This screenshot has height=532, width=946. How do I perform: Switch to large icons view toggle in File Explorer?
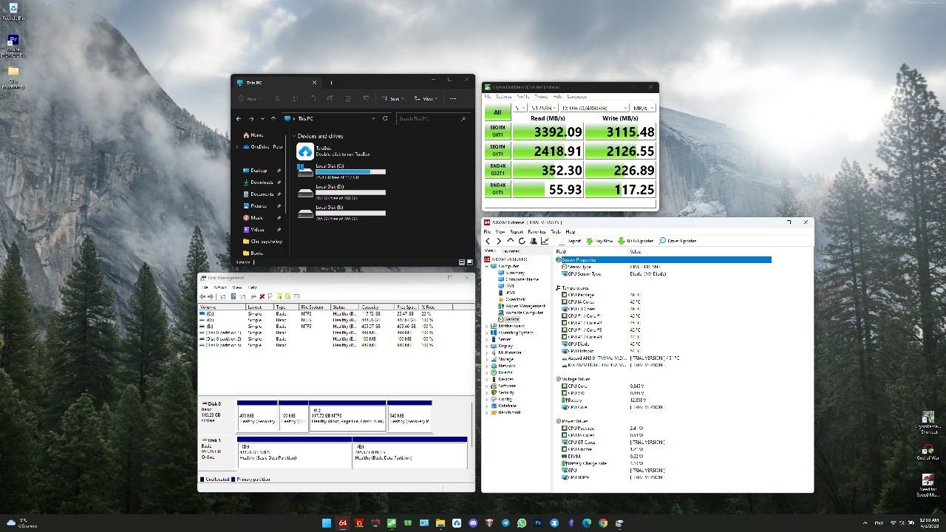(x=470, y=262)
